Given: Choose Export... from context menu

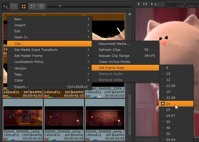Looking at the screenshot, I should pyautogui.click(x=21, y=87).
